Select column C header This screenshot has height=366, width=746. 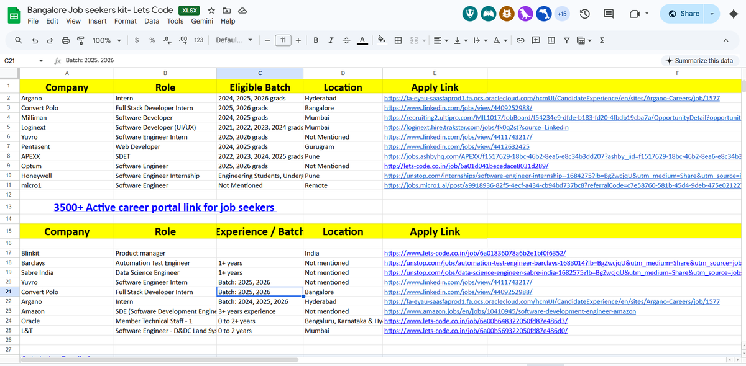(x=259, y=73)
